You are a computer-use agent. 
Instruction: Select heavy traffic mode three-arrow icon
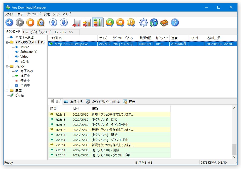97,23
